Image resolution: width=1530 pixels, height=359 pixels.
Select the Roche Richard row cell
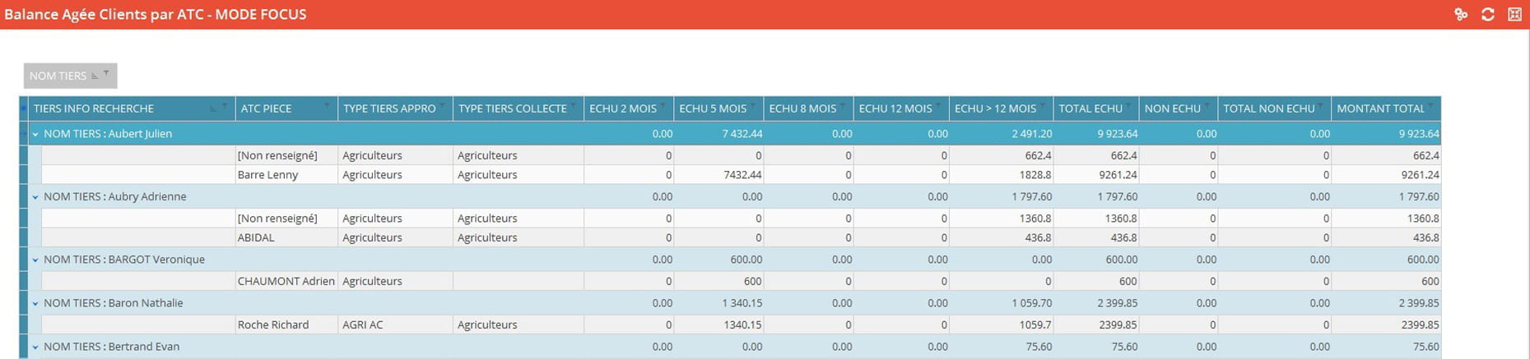click(x=272, y=324)
